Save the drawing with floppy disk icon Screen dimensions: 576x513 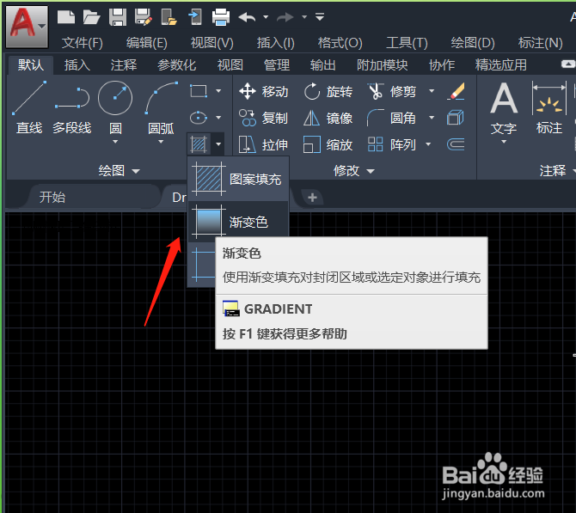pos(118,17)
